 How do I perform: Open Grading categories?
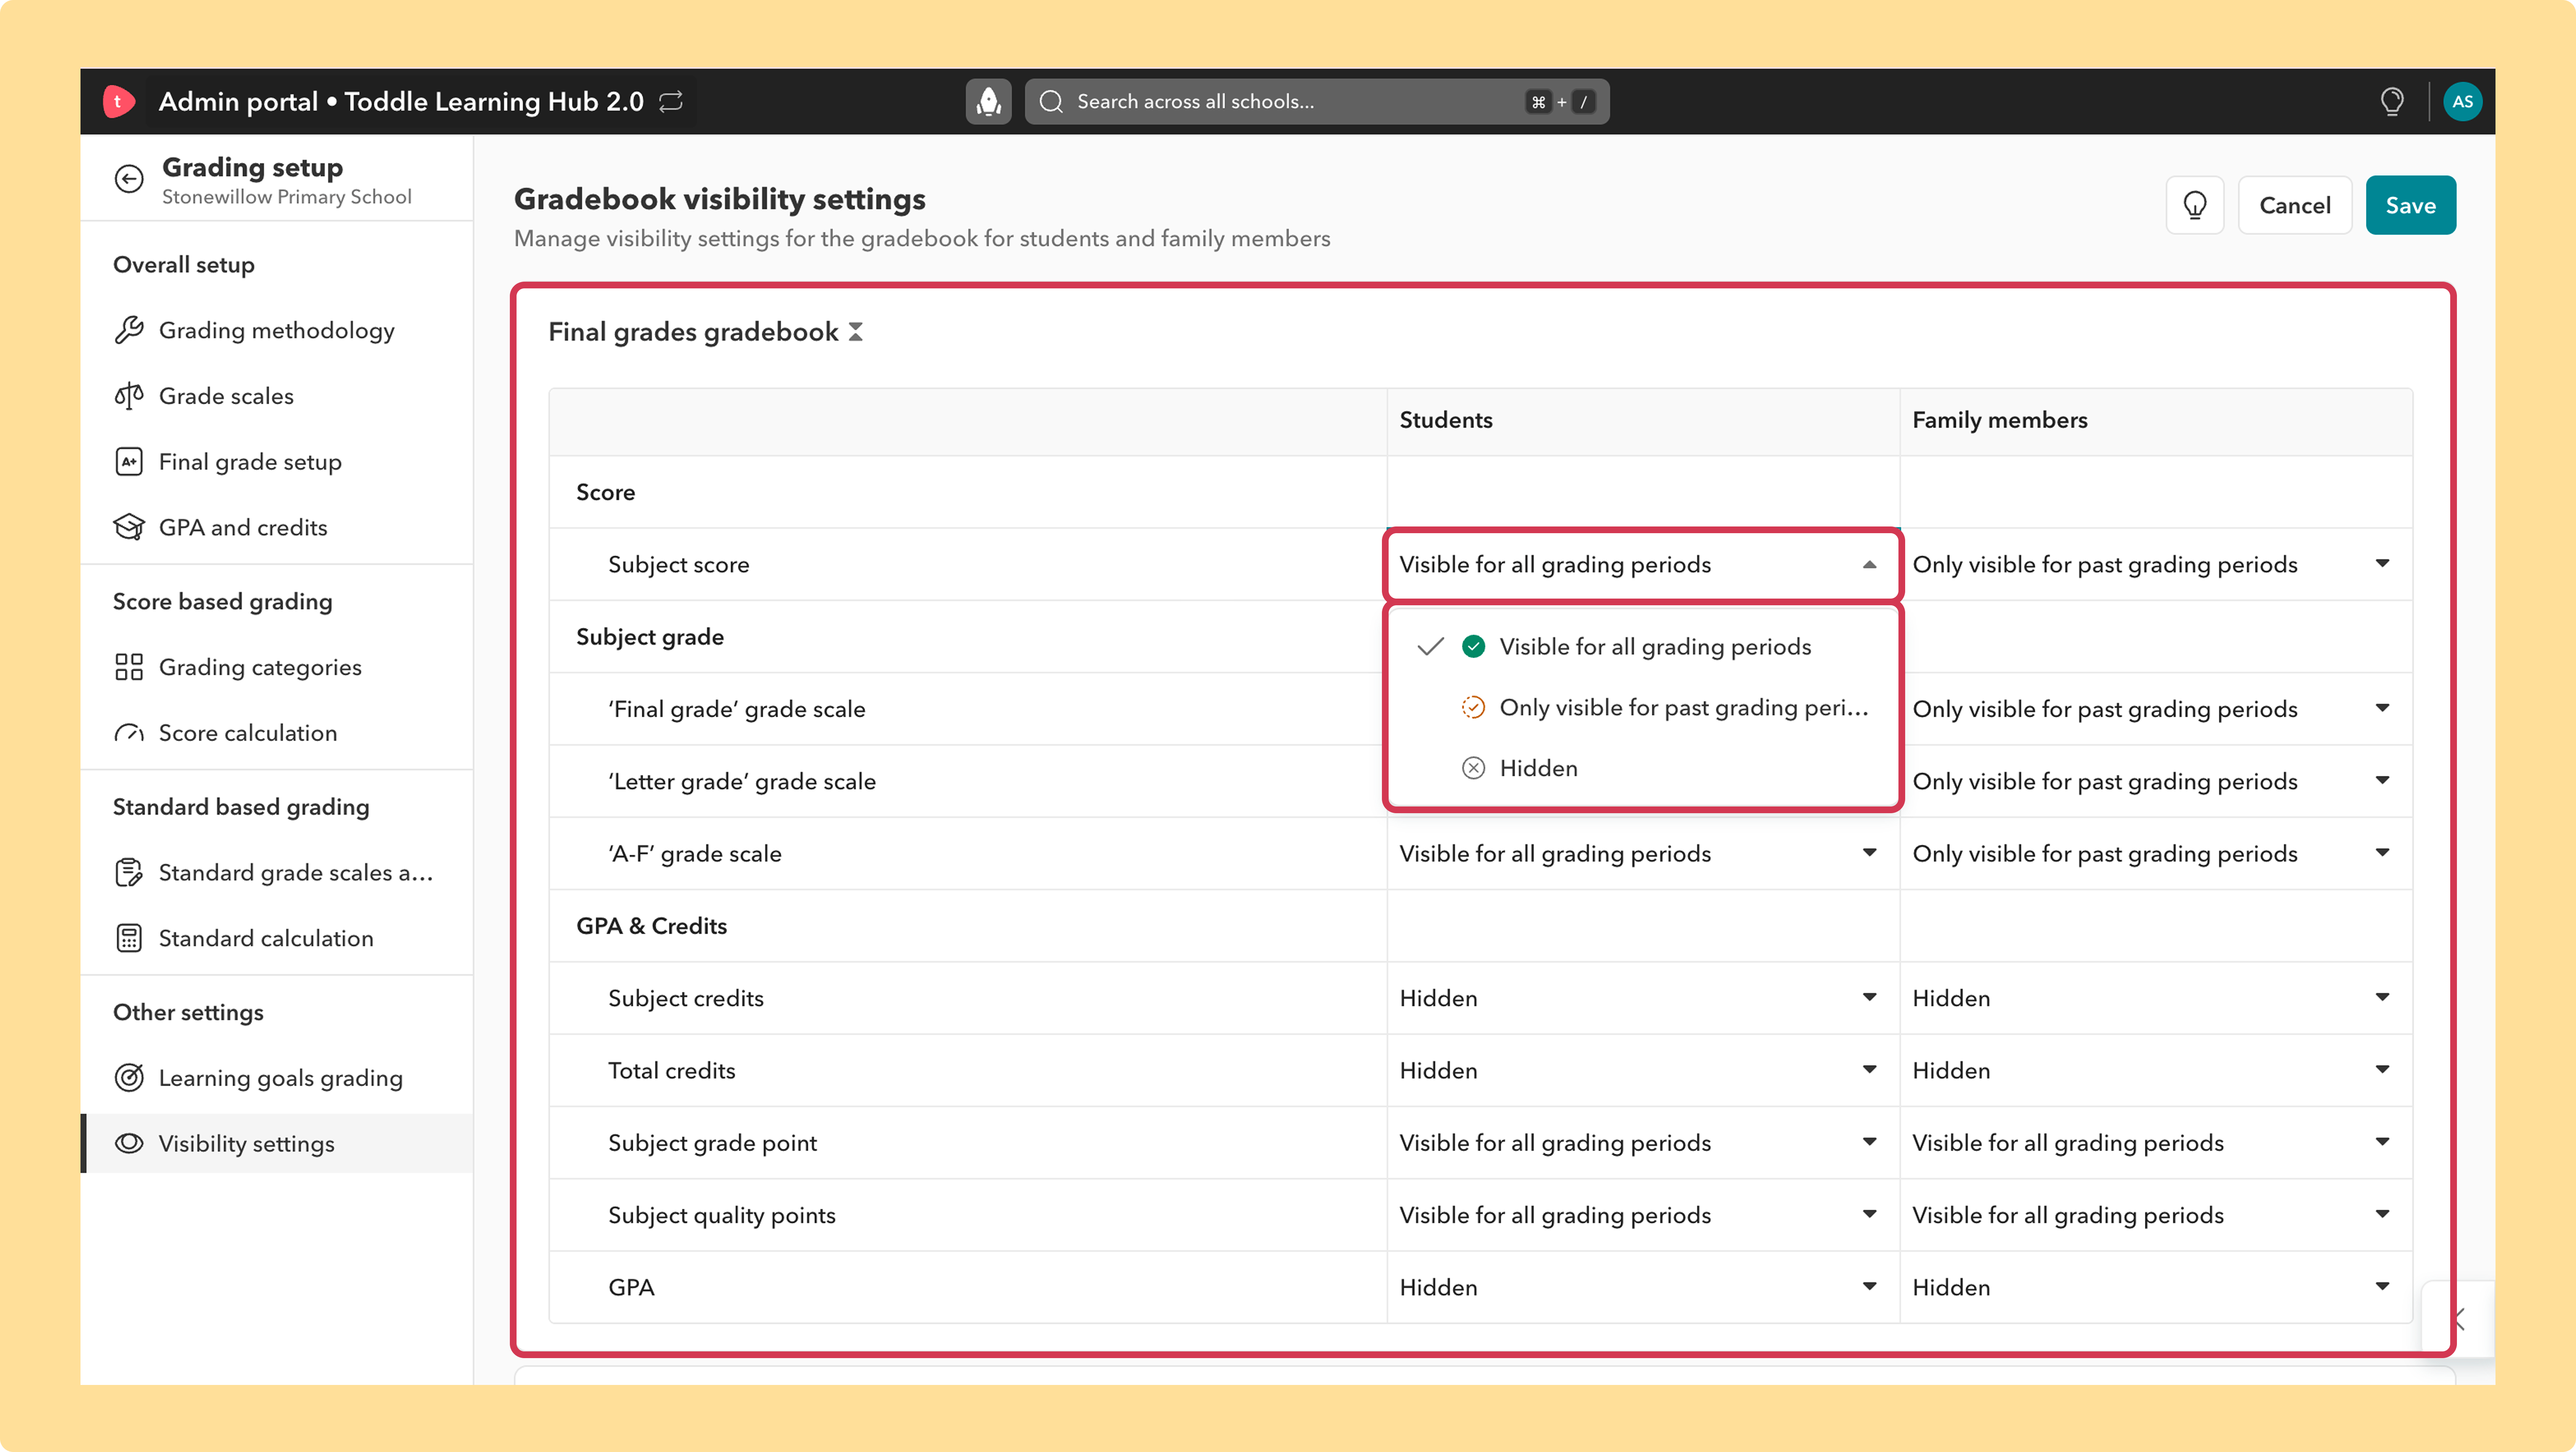[x=276, y=667]
